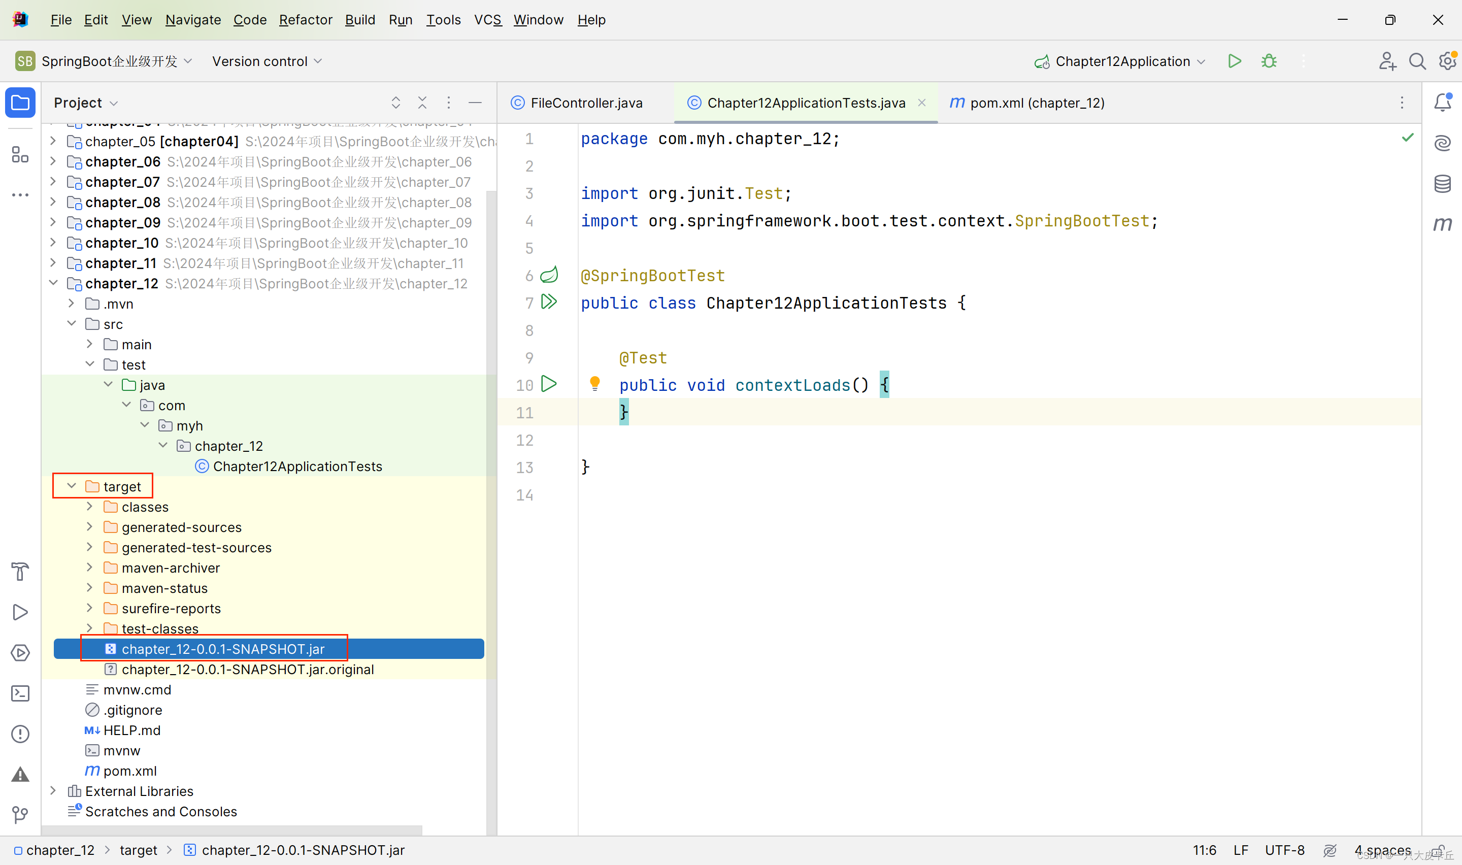This screenshot has width=1462, height=865.
Task: Click the project tree horizontal scrollbar
Action: [x=233, y=830]
